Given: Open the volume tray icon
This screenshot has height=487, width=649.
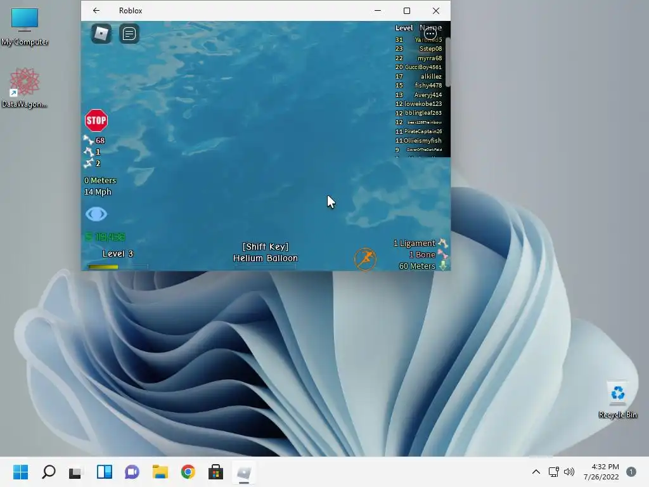Looking at the screenshot, I should click(x=569, y=472).
